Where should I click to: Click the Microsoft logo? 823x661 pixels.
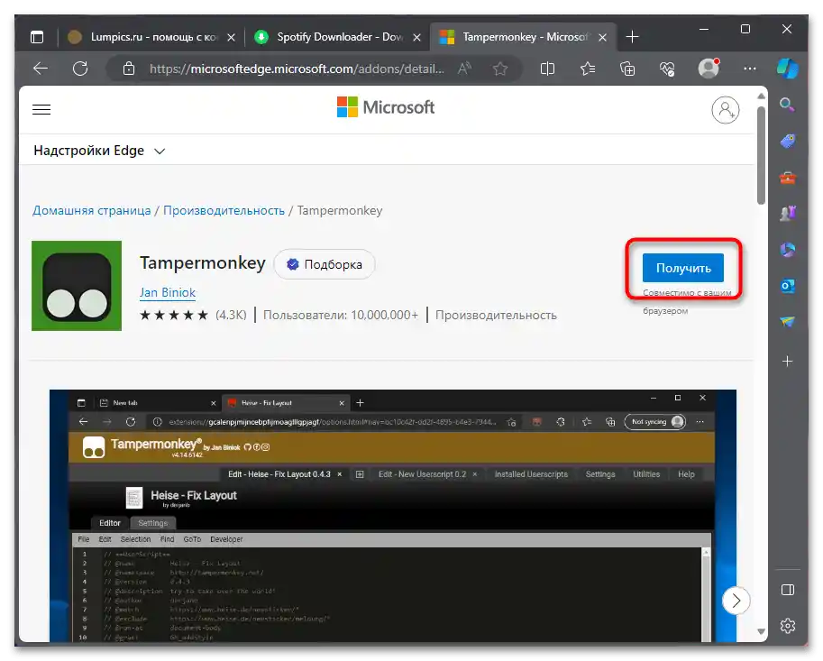[386, 107]
